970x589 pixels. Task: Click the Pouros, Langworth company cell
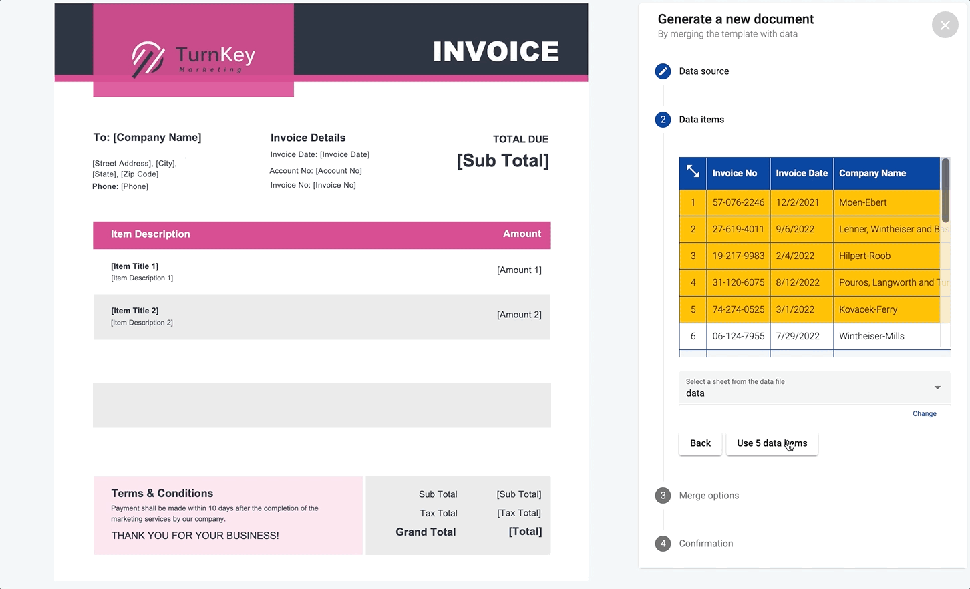click(x=886, y=282)
